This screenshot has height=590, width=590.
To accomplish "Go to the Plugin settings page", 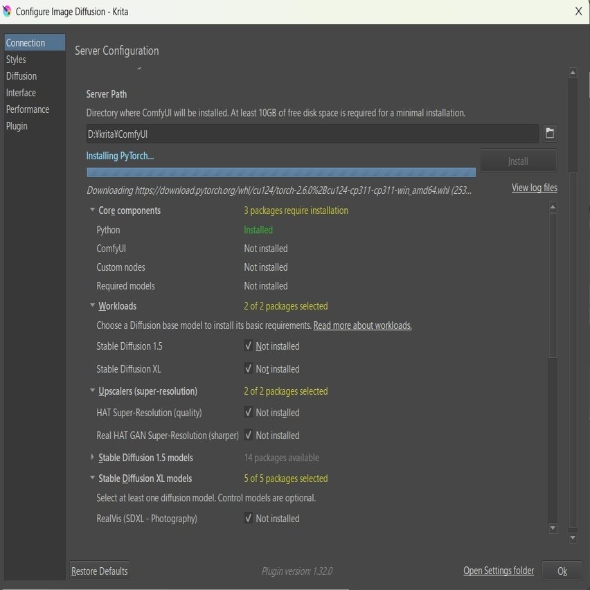I will pos(35,125).
